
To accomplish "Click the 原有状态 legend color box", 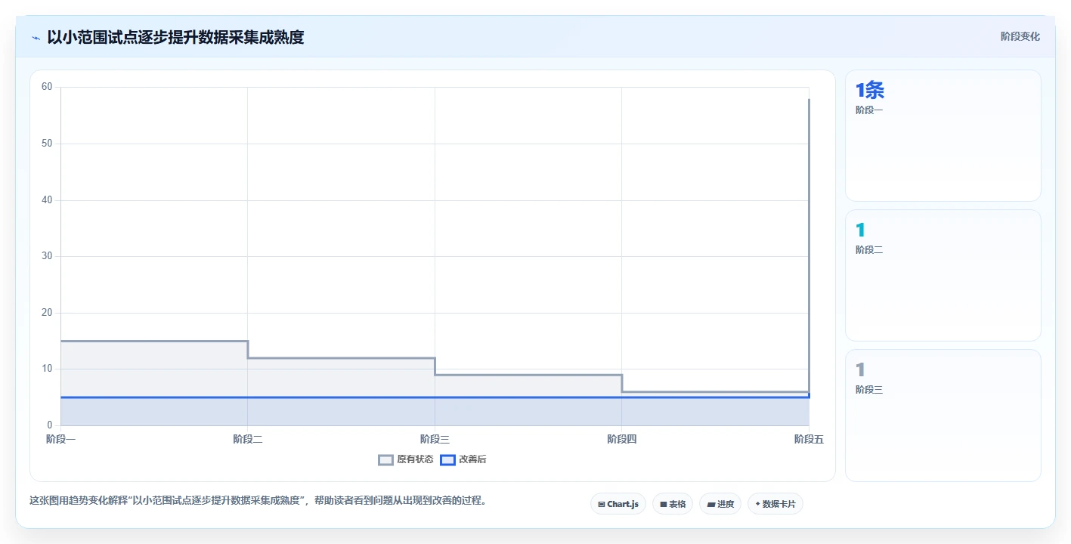I will pyautogui.click(x=386, y=459).
